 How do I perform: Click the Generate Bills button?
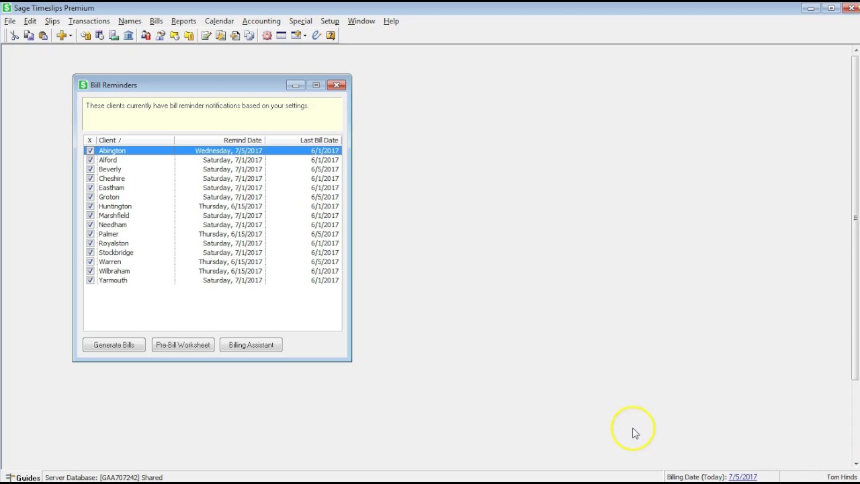(x=114, y=345)
